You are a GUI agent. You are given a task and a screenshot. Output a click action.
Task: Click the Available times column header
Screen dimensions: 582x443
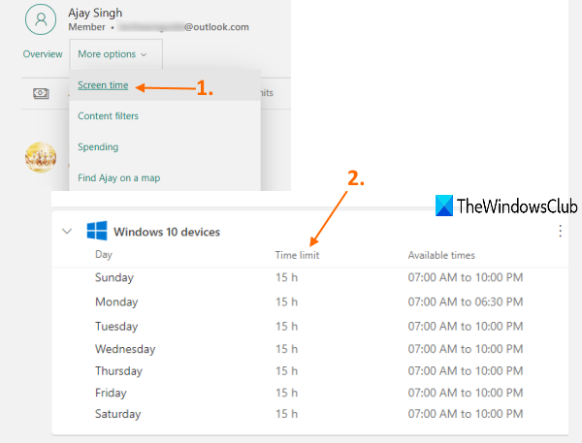pos(441,256)
